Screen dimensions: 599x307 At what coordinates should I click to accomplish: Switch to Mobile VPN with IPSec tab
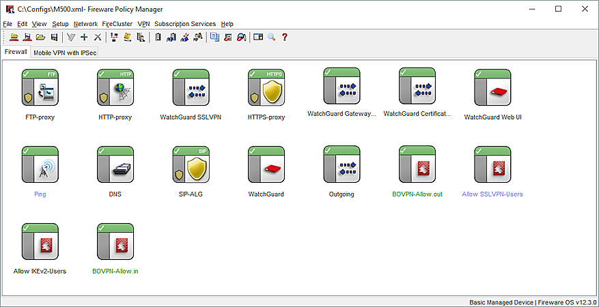point(65,52)
